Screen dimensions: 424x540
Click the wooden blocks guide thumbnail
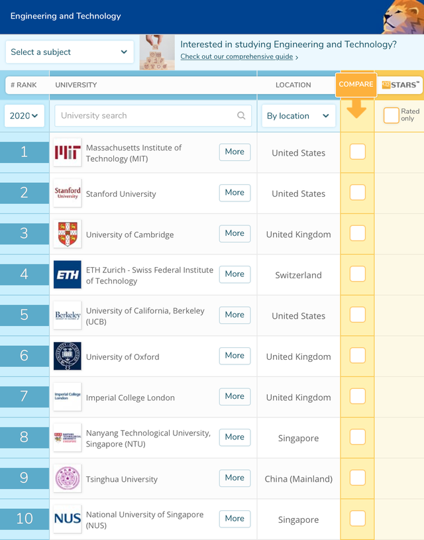(x=157, y=52)
